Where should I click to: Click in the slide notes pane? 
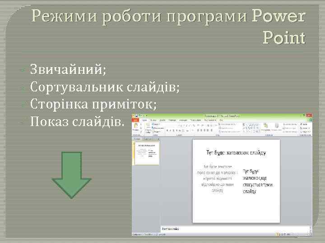click(235, 229)
